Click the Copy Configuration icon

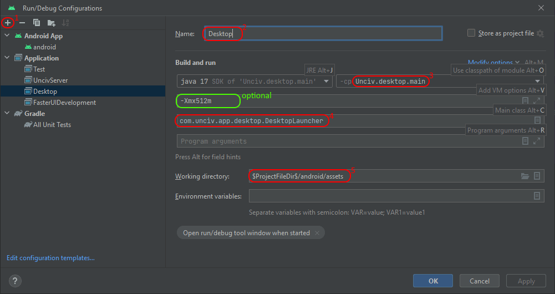[x=37, y=23]
